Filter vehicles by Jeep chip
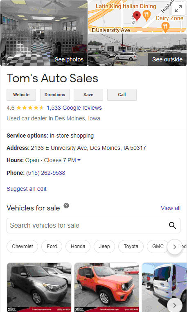 pyautogui.click(x=104, y=246)
